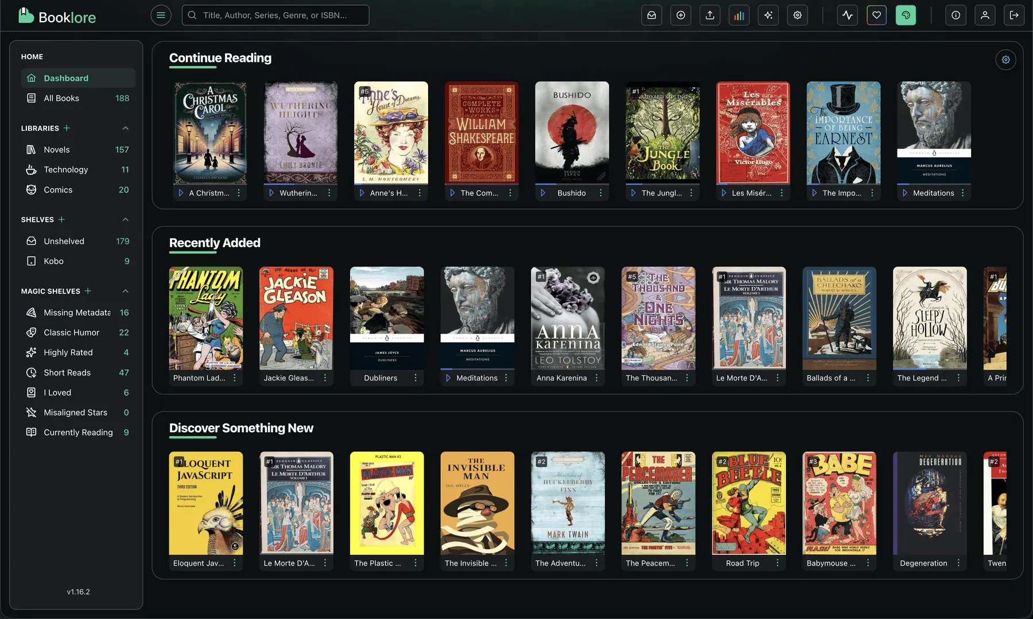Click the Dashboard settings gear in Continue Reading
Image resolution: width=1033 pixels, height=619 pixels.
[1005, 60]
